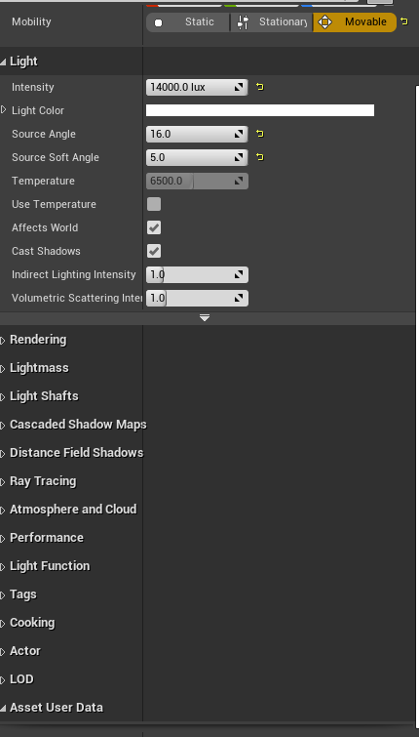Set Mobility to Stationary
The image size is (419, 737).
click(x=272, y=22)
